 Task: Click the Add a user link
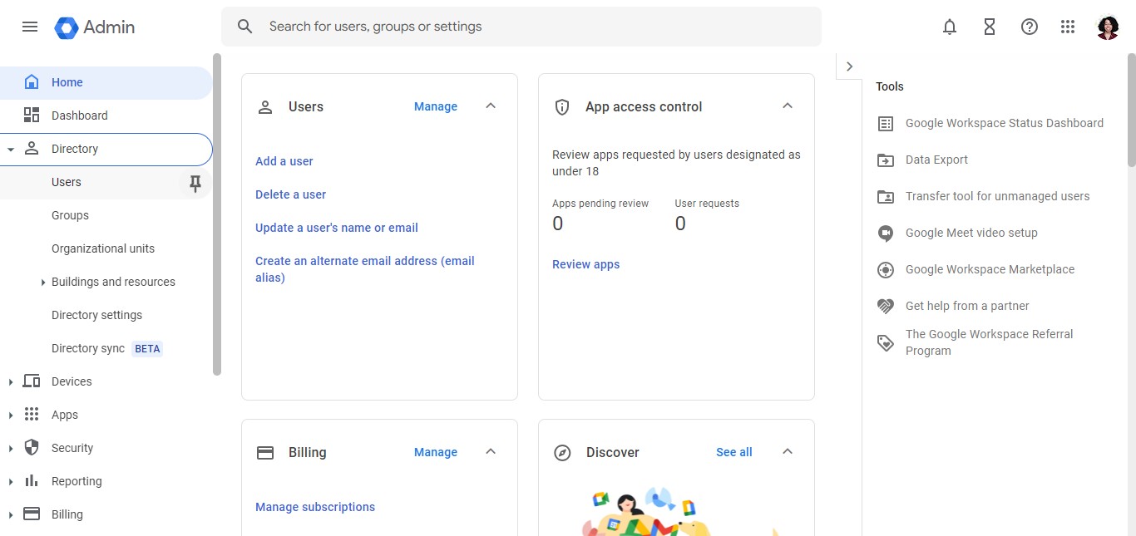(x=284, y=161)
